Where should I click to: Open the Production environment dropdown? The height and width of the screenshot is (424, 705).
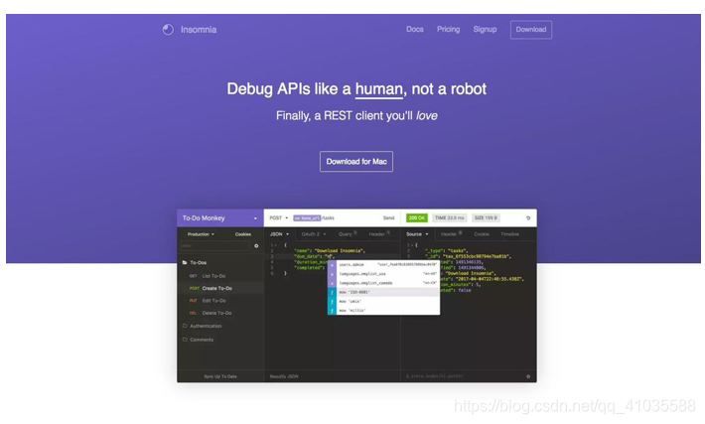[x=201, y=234]
